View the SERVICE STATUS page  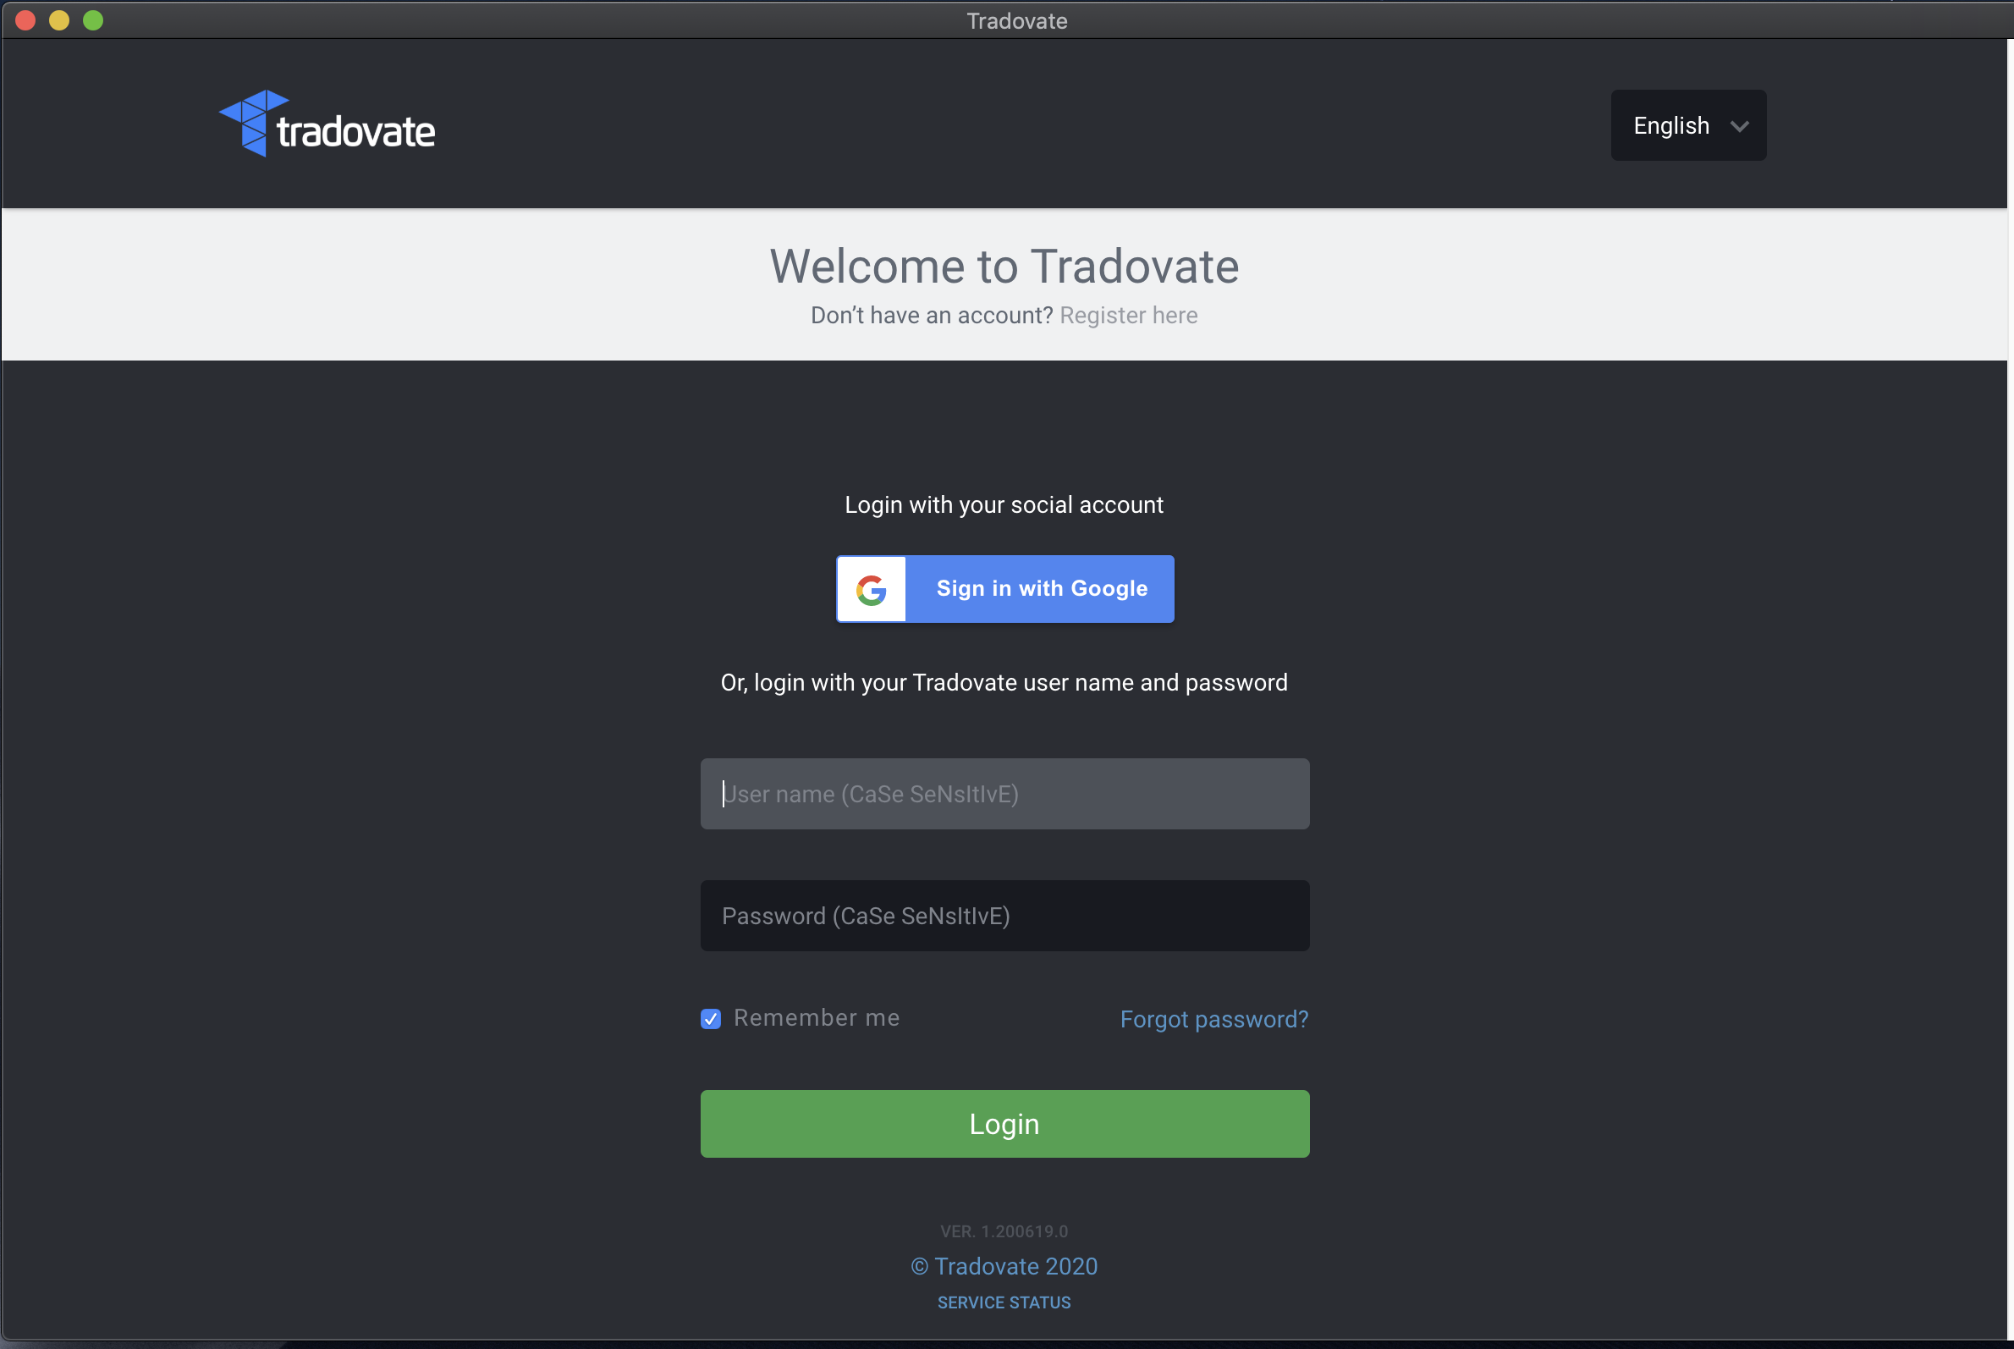coord(1004,1302)
